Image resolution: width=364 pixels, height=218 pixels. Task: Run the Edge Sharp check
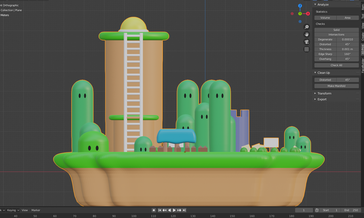click(325, 54)
